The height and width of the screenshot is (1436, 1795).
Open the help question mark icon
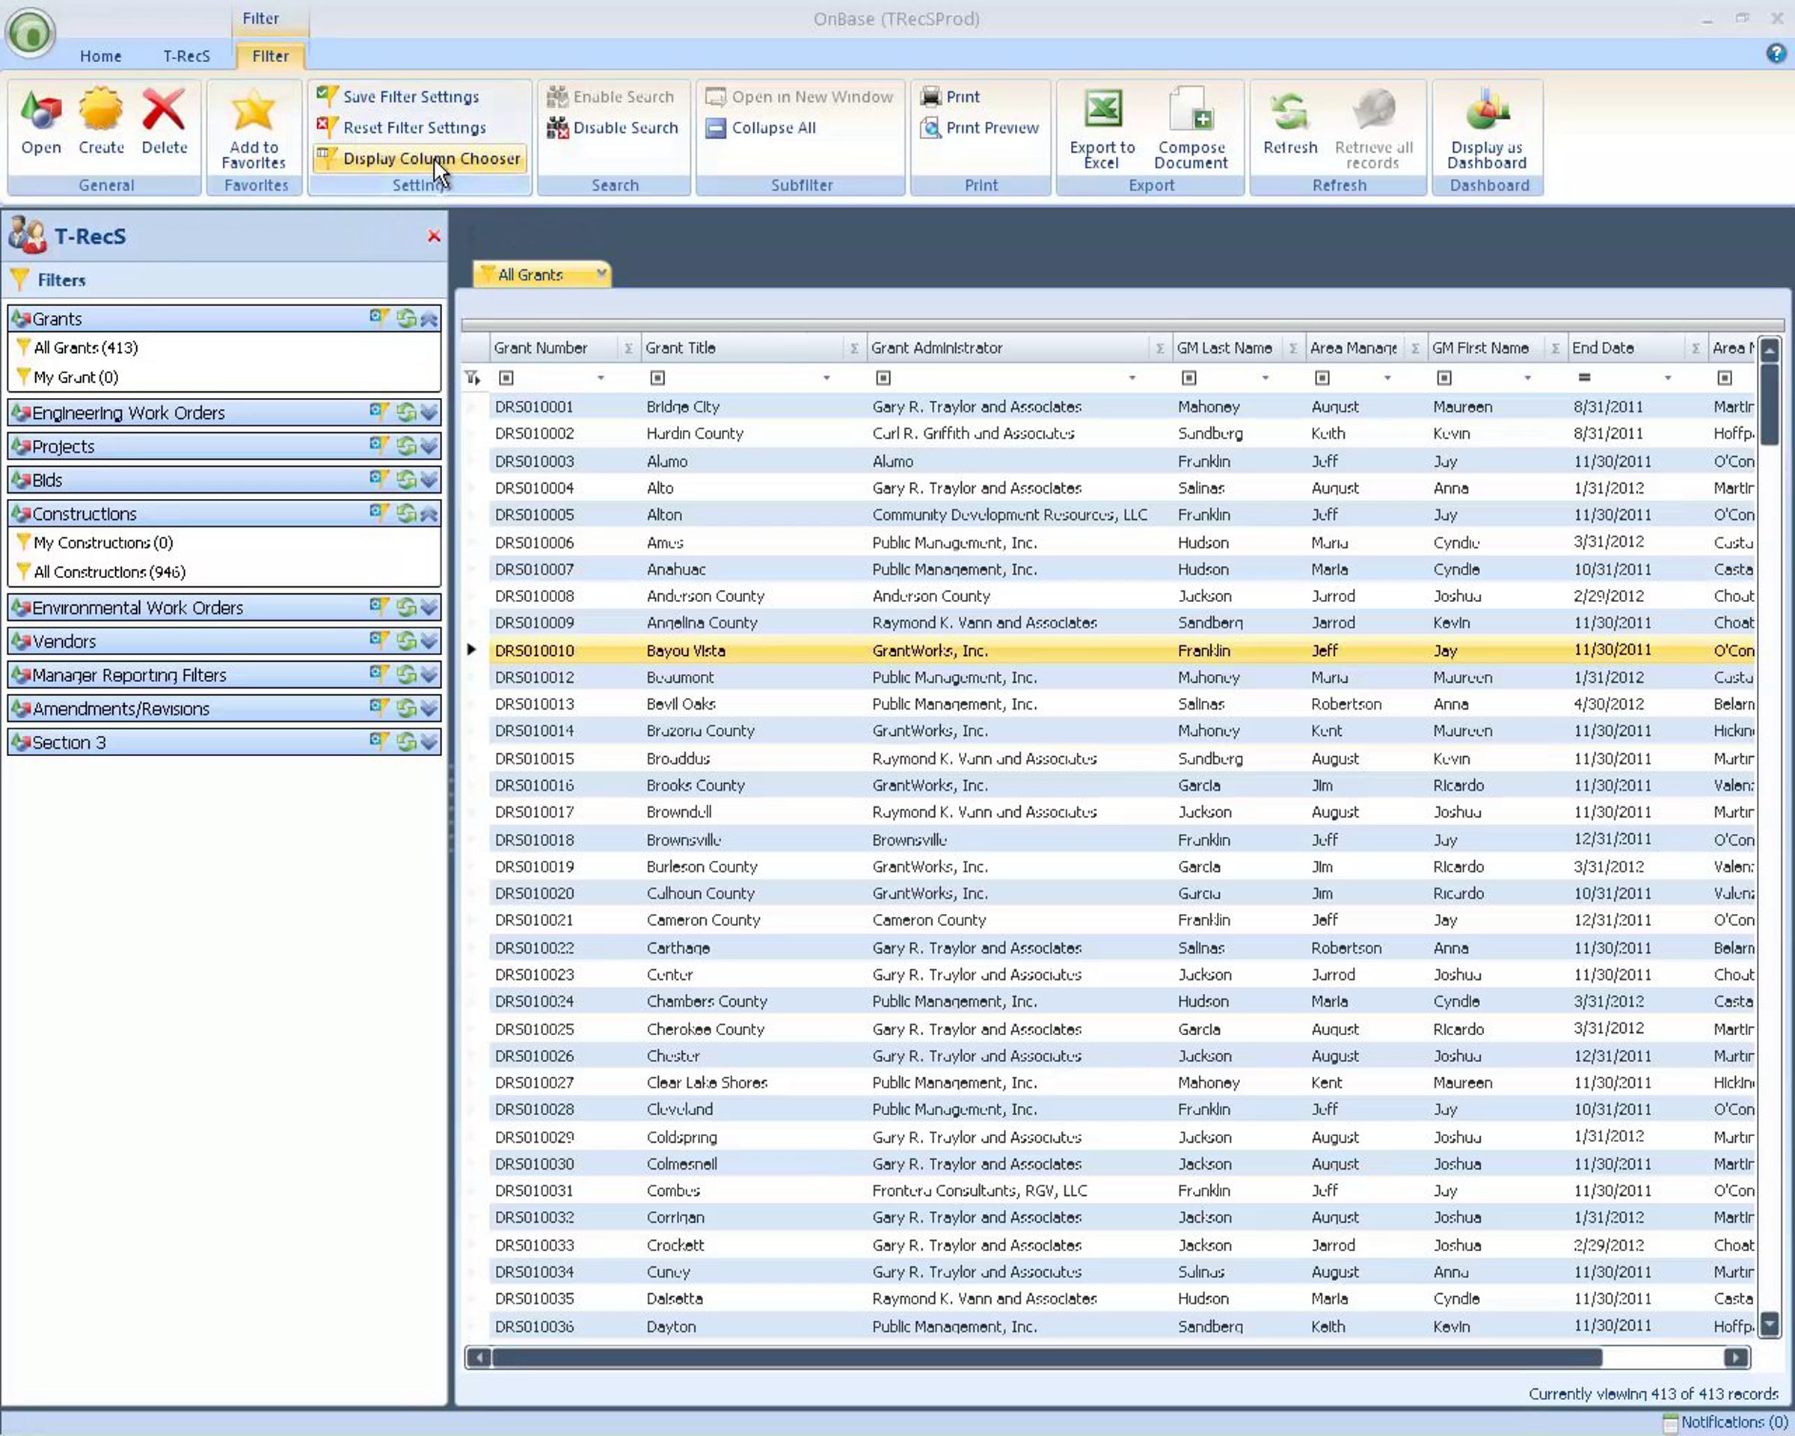1776,53
